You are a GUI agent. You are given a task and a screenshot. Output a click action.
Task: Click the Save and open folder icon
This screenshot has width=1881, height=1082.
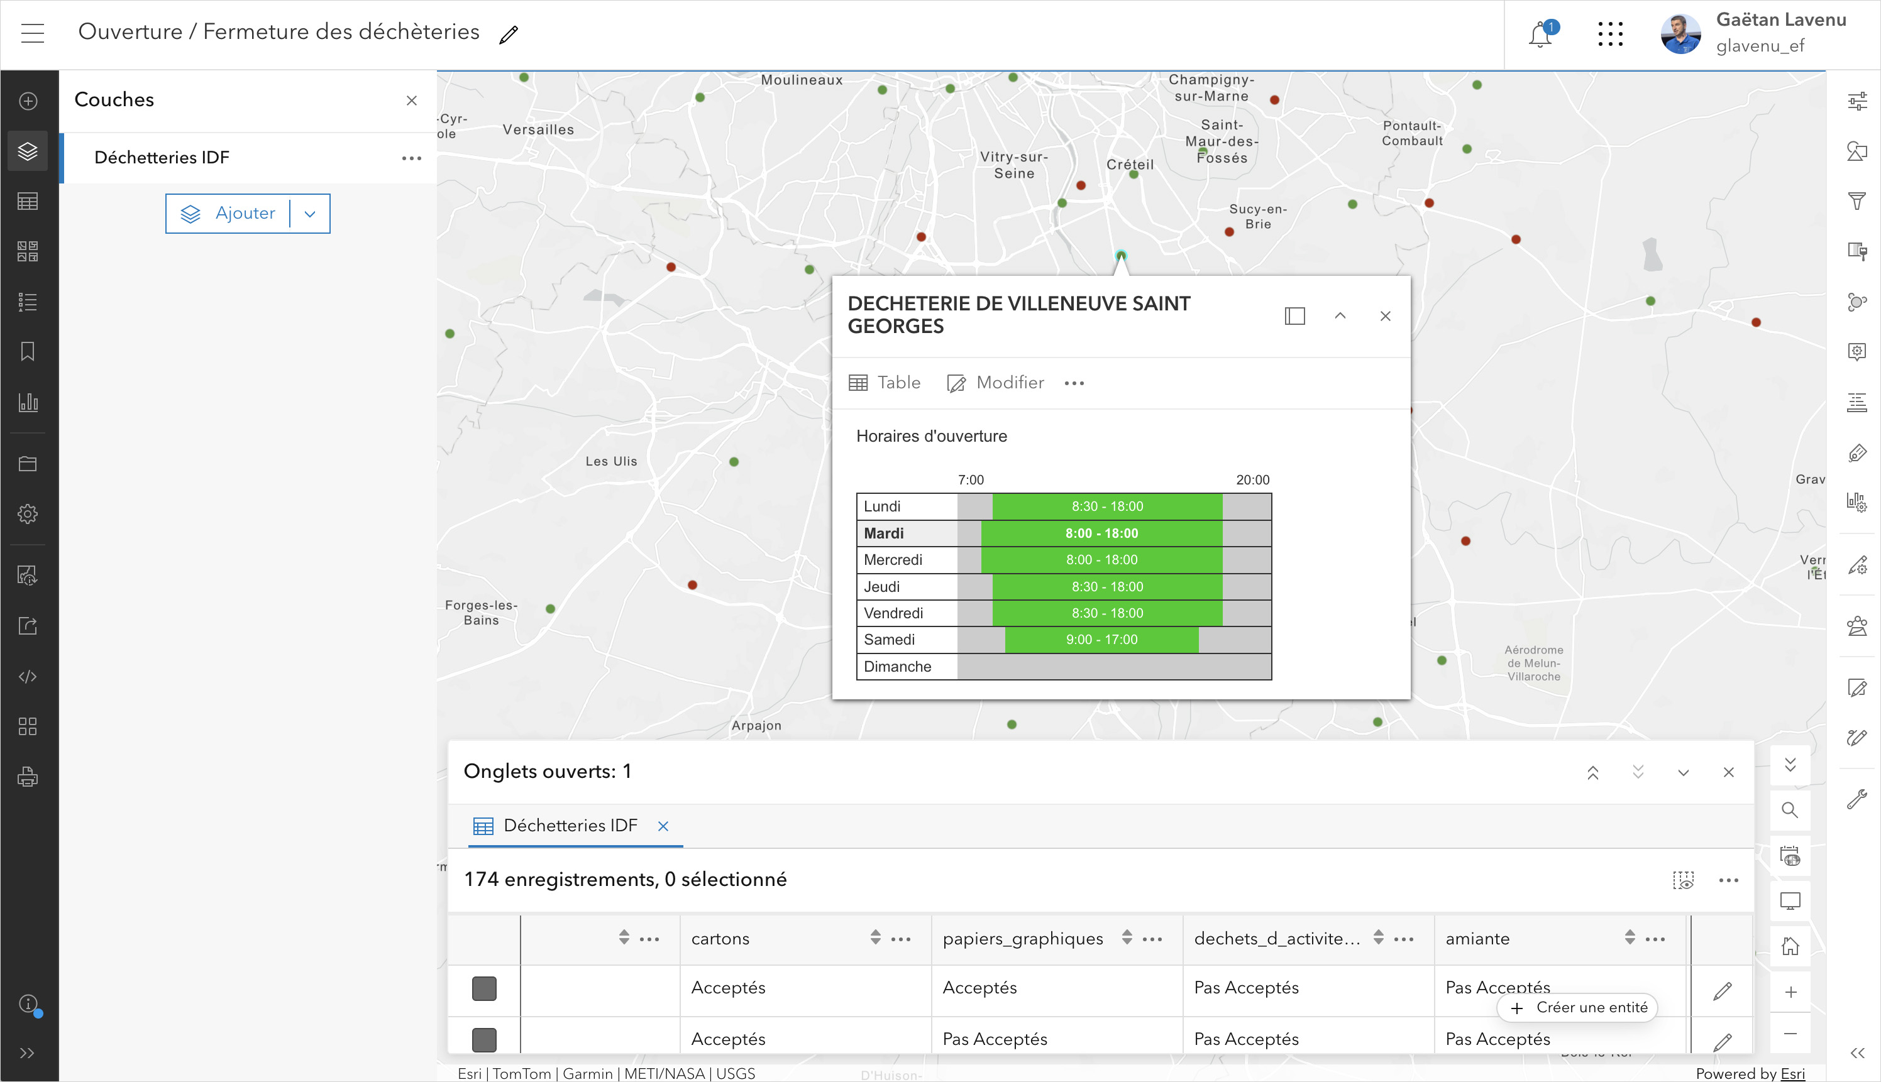[x=28, y=464]
